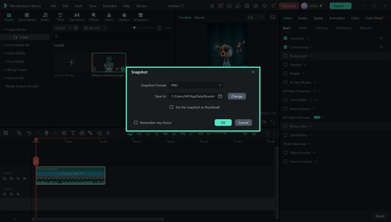Open the File menu

tap(53, 6)
